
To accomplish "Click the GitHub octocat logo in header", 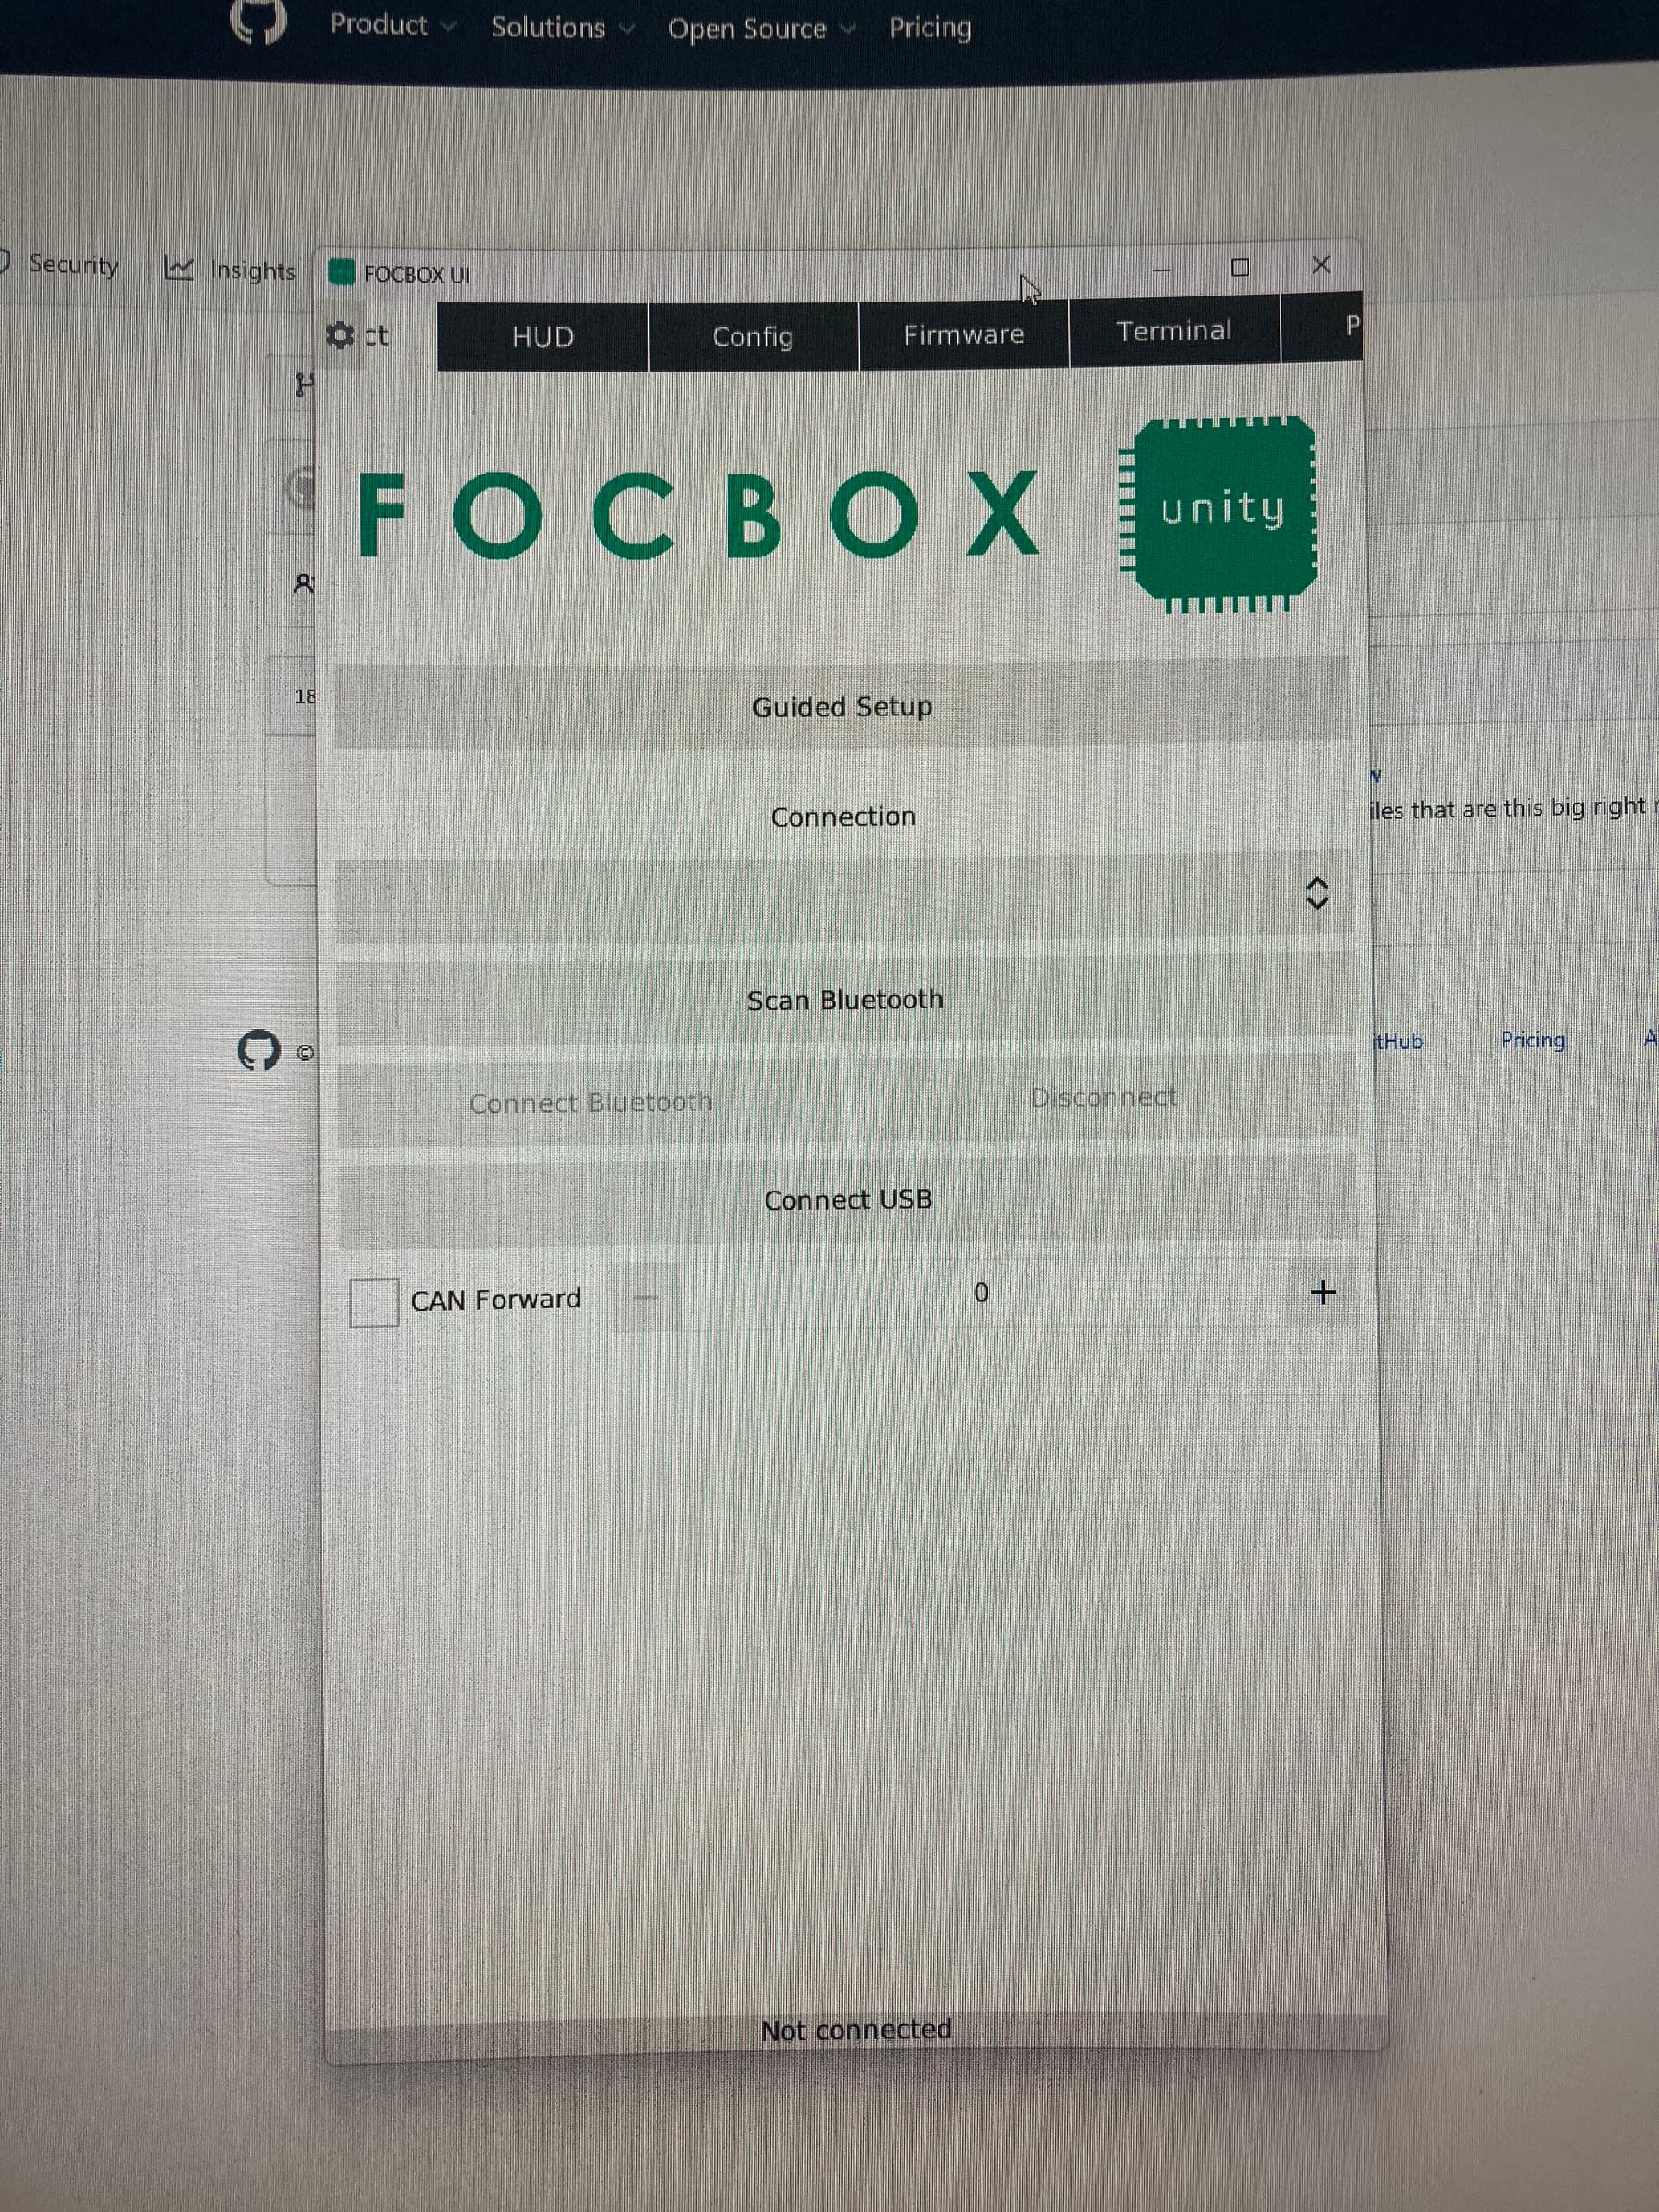I will pyautogui.click(x=258, y=20).
